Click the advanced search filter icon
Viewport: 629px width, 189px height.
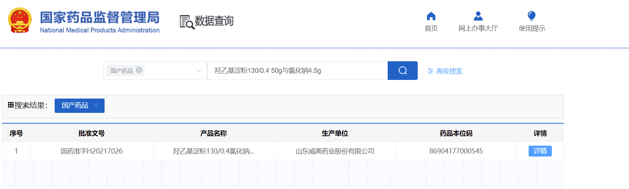[430, 71]
